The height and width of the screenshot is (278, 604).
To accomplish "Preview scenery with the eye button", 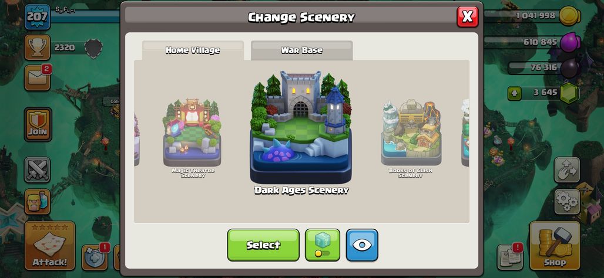I will coord(362,245).
